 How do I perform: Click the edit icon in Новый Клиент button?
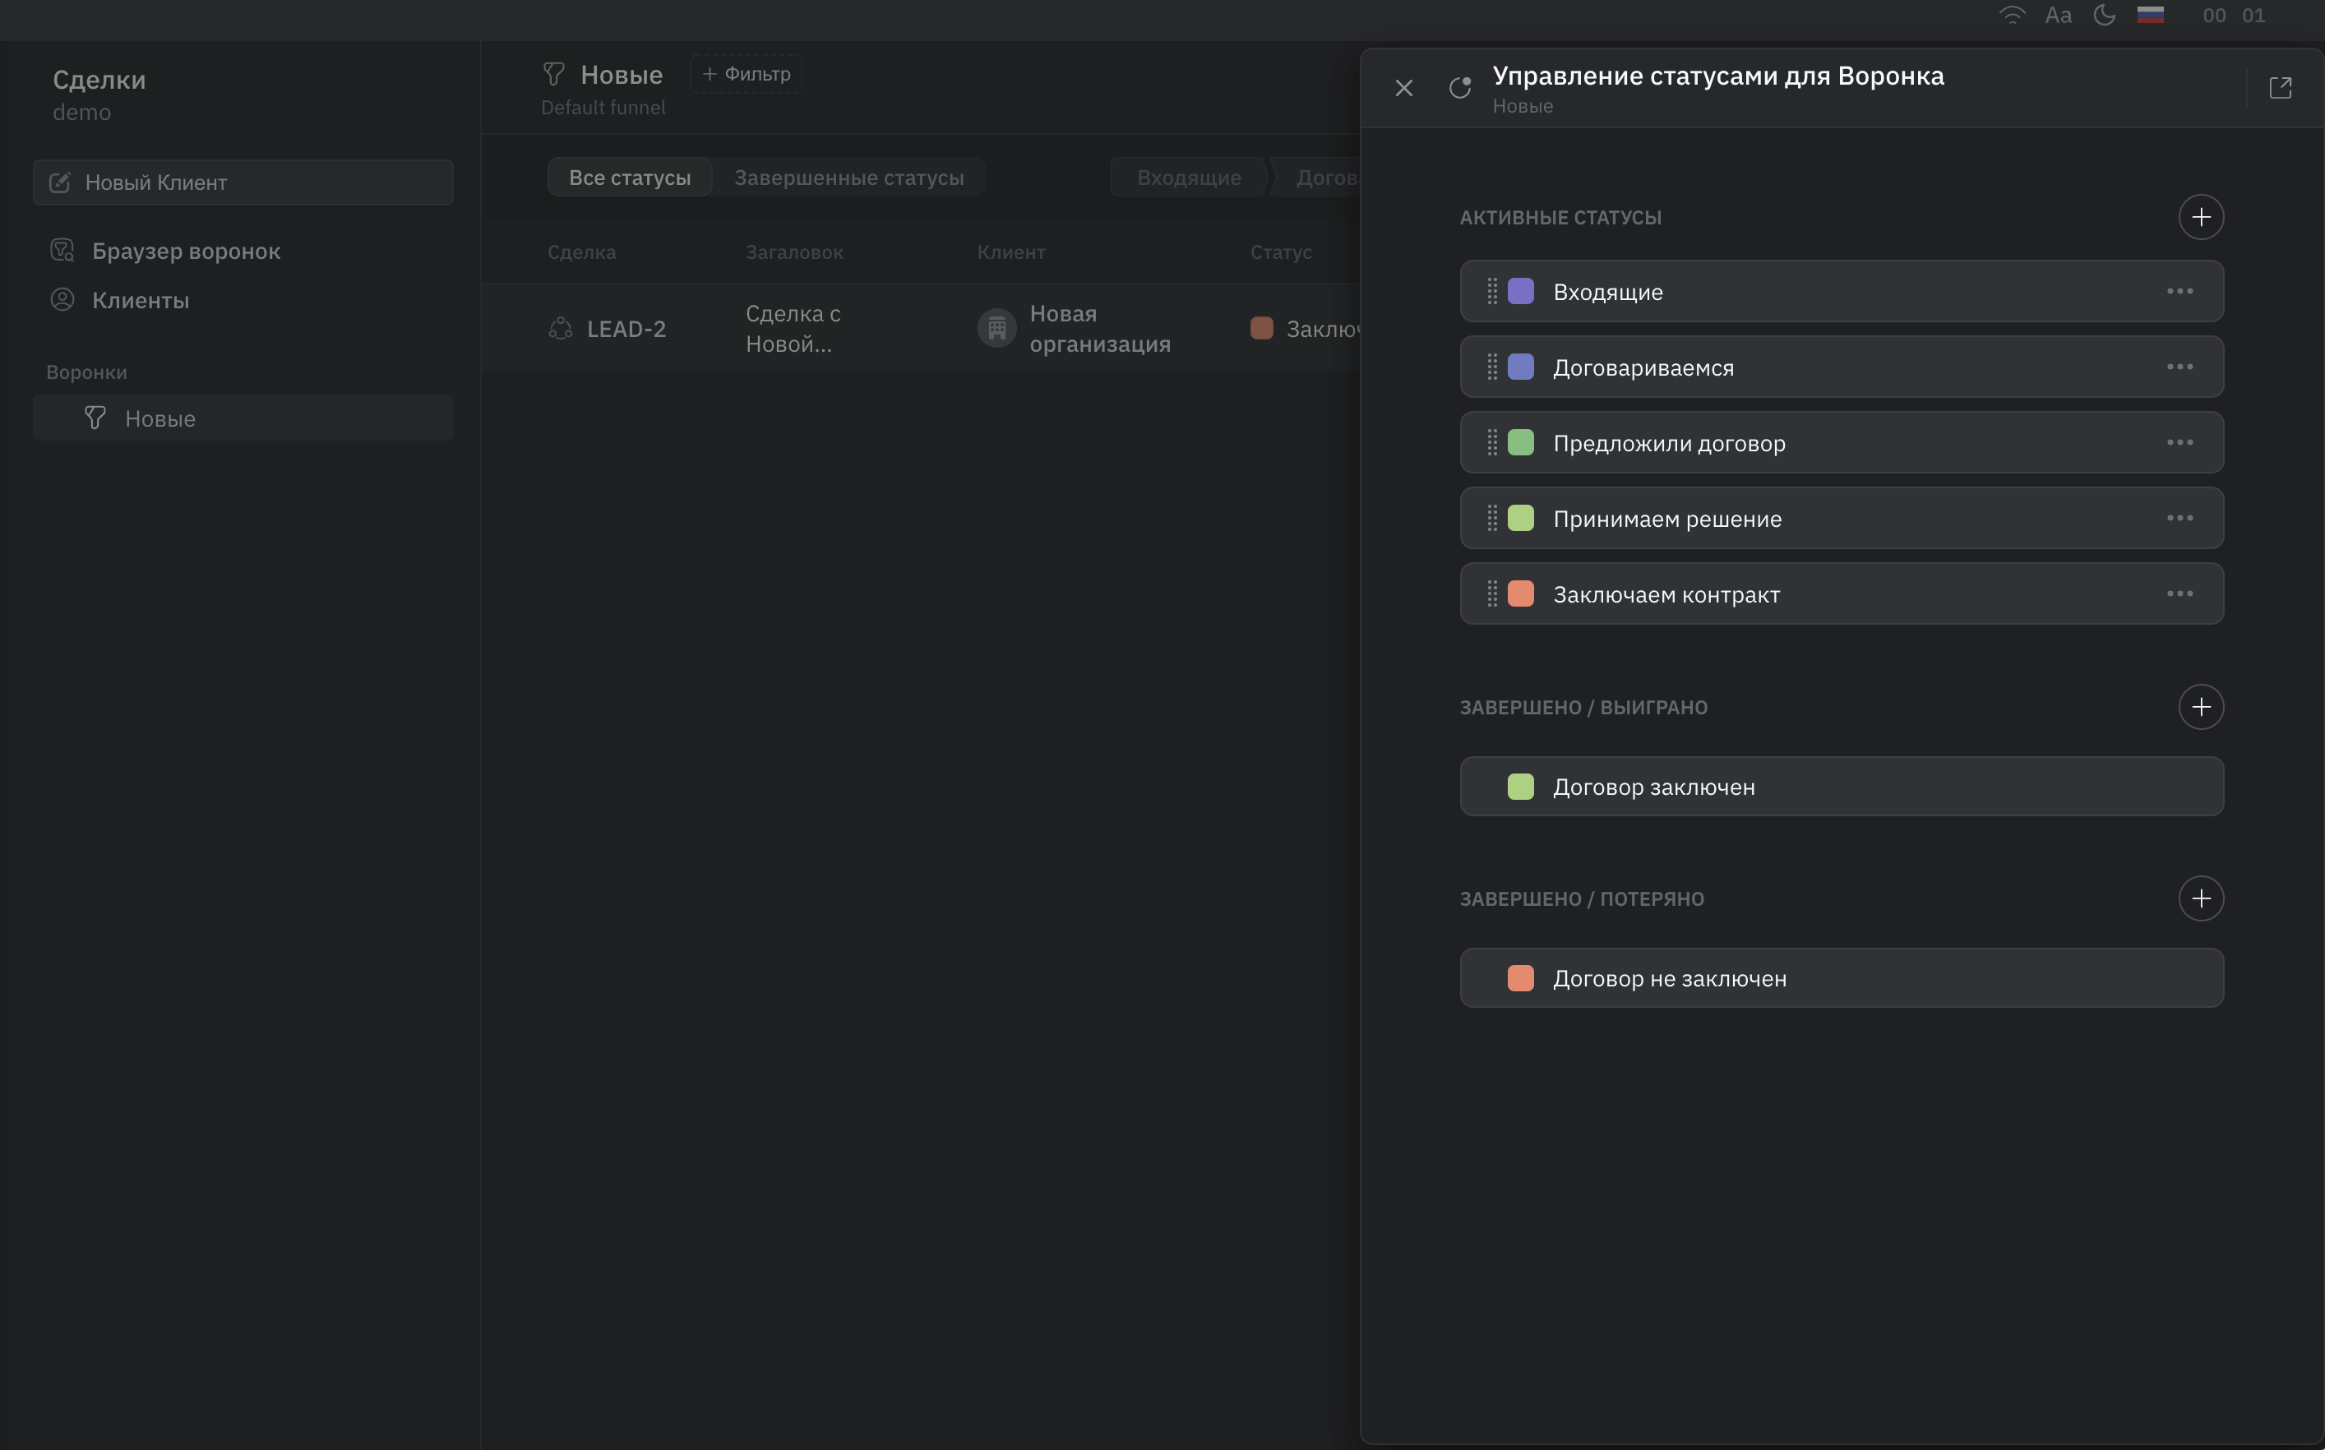point(59,182)
